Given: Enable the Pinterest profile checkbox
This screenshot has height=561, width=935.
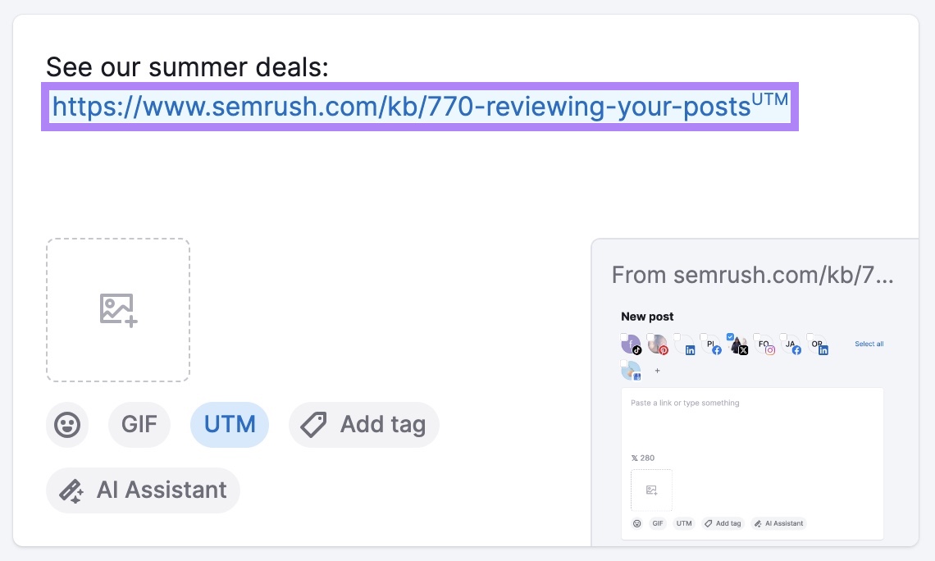Looking at the screenshot, I should 650,336.
